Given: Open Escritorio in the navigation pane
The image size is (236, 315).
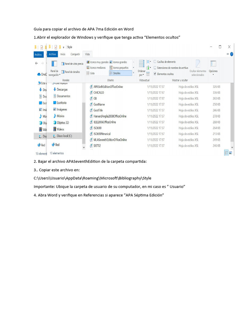Looking at the screenshot, I should pyautogui.click(x=60, y=103).
